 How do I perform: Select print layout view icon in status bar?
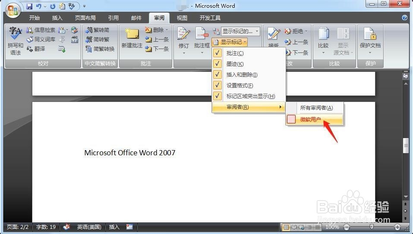tap(286, 227)
